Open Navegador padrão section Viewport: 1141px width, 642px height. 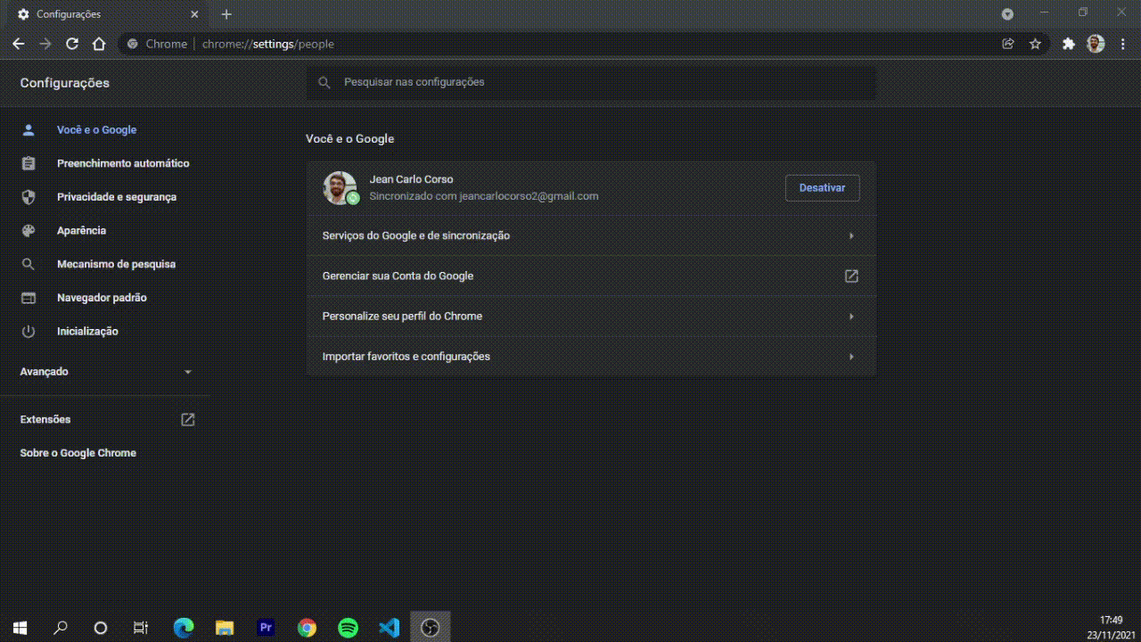point(102,298)
